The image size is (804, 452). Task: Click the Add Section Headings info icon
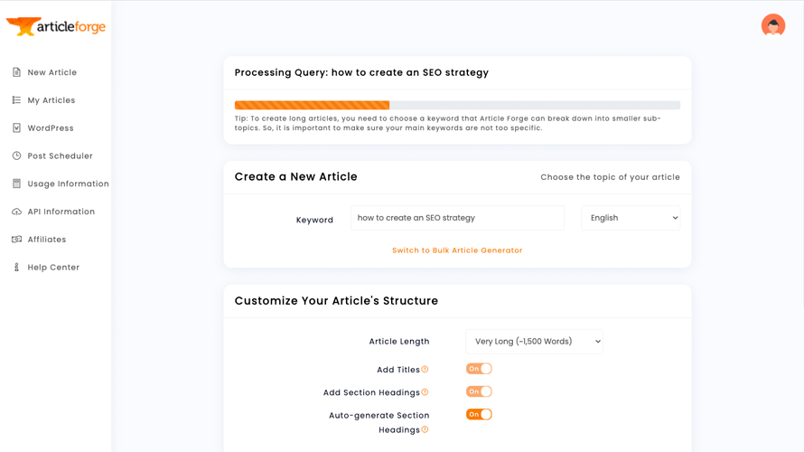pos(425,392)
